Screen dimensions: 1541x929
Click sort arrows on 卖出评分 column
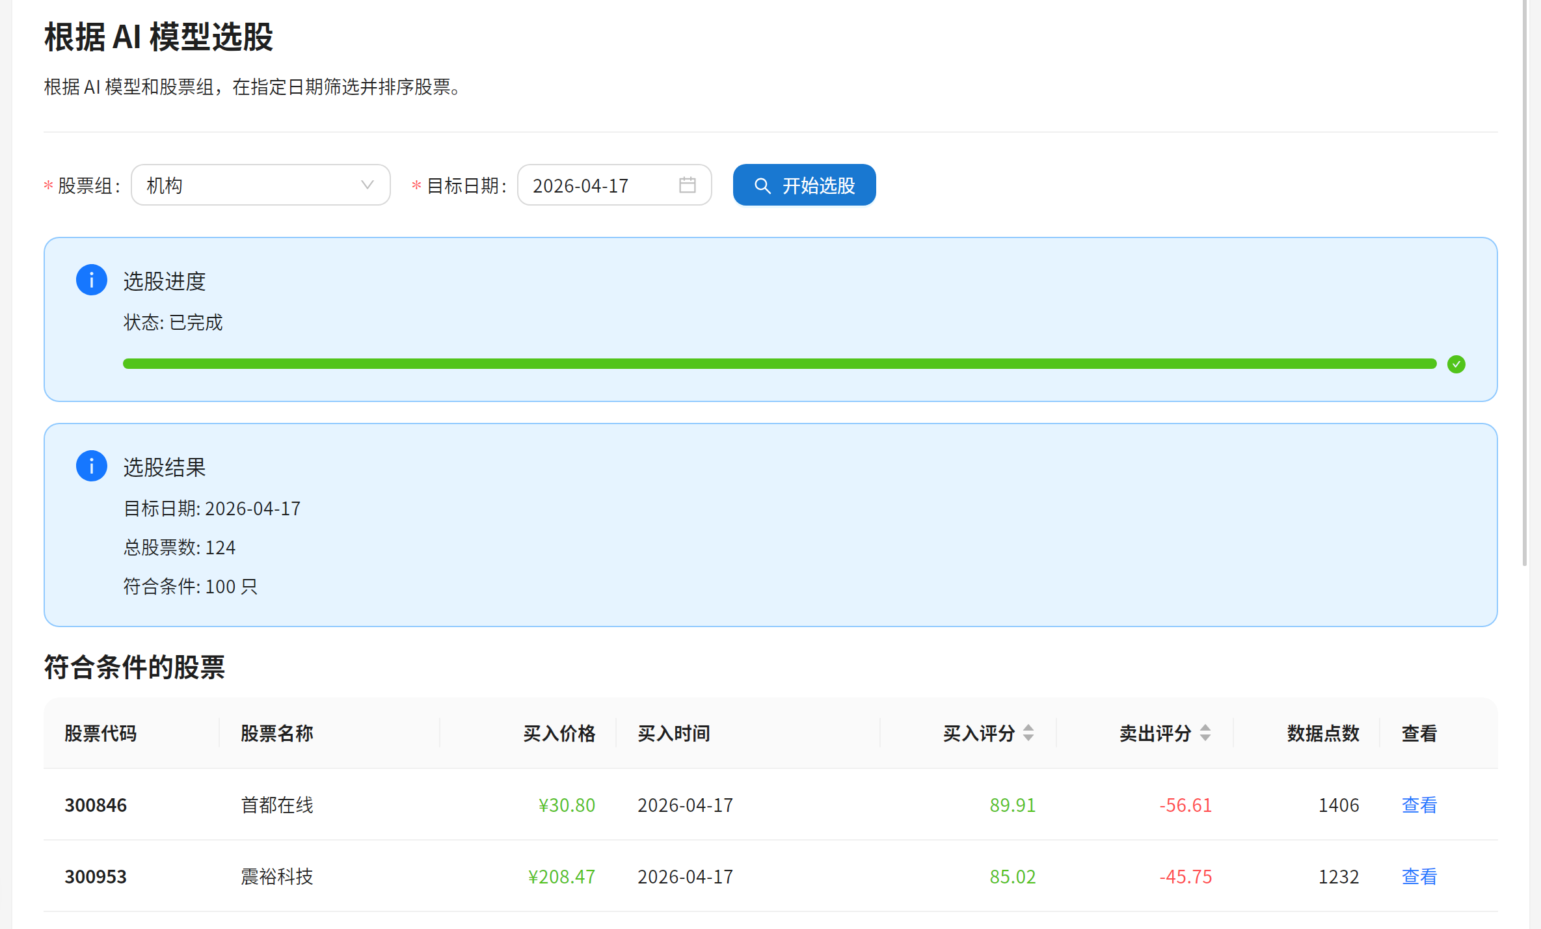1205,733
